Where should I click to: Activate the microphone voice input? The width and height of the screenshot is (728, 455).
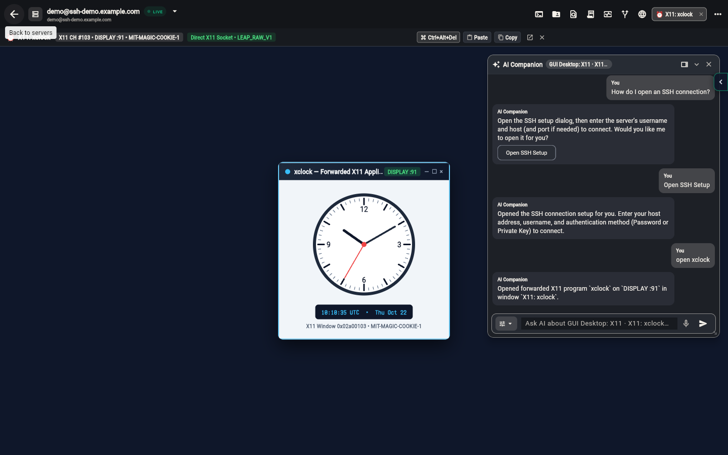[x=686, y=324]
